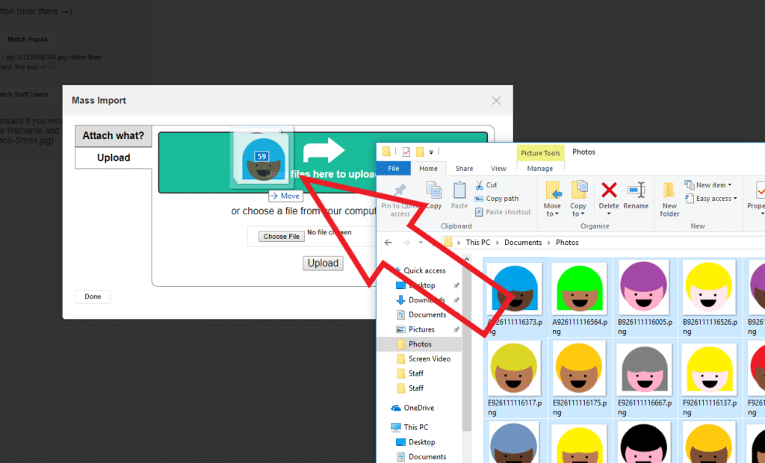
Task: Click the Forward arrow in Explorer
Action: tap(406, 243)
